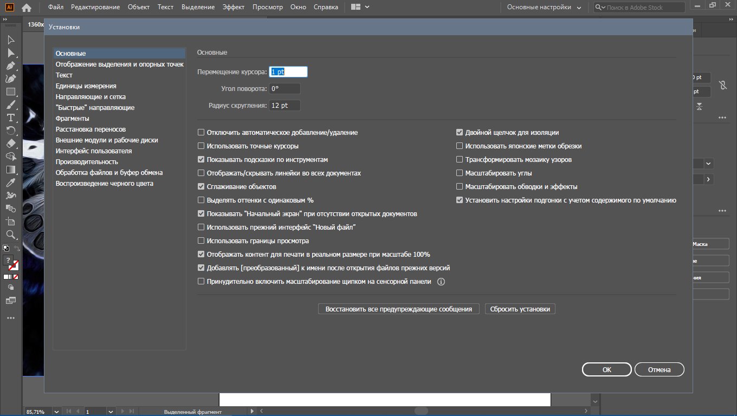
Task: Click the "Сбросить установки" button
Action: 520,309
